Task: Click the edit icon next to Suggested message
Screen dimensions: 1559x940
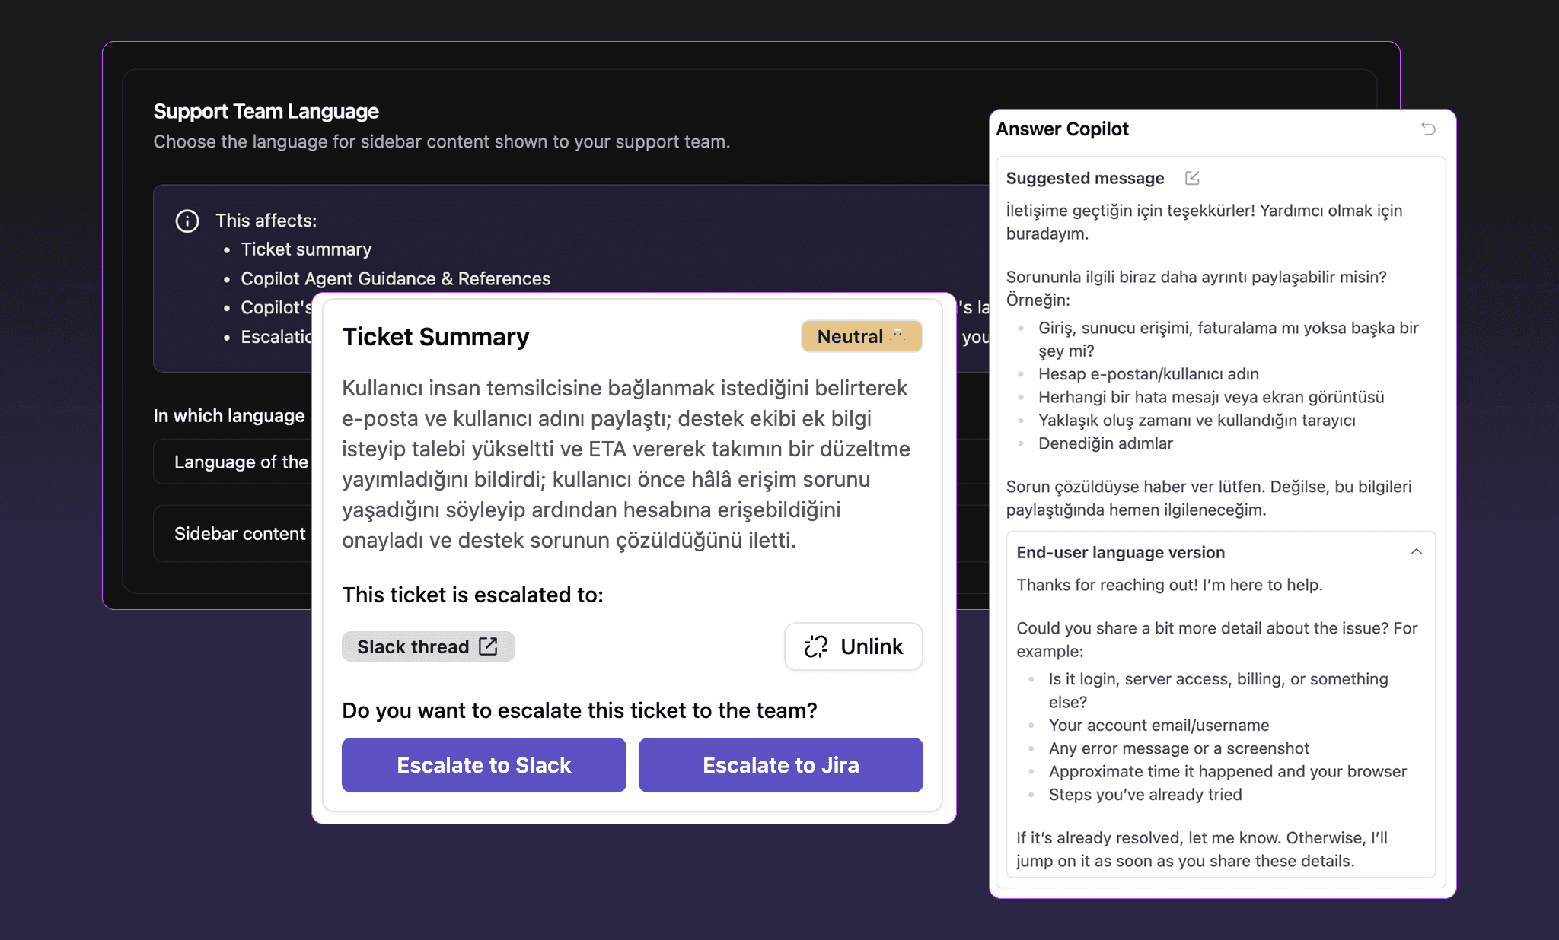Action: click(x=1191, y=177)
